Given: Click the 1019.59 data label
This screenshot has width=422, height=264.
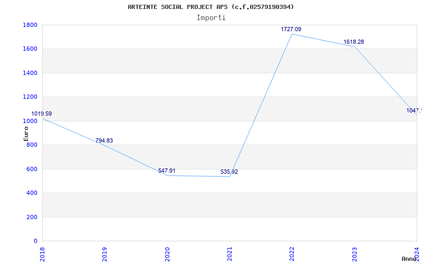Looking at the screenshot, I should (42, 114).
